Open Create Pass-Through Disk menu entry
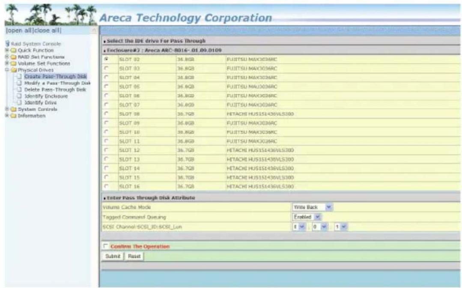 [55, 77]
